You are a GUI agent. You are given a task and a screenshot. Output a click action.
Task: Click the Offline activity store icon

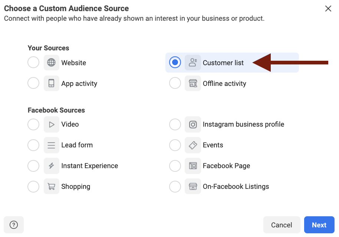[x=193, y=83]
